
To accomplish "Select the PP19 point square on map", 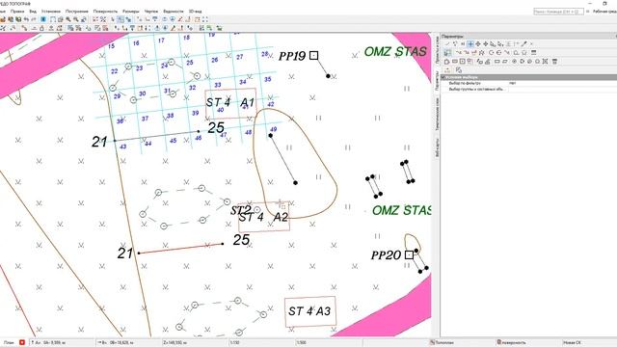I will (x=313, y=56).
